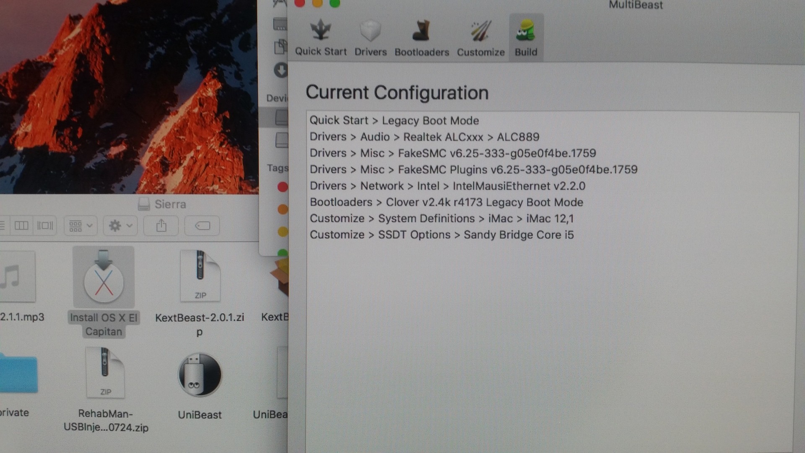Select the red tag in sidebar
This screenshot has height=453, width=805.
pyautogui.click(x=283, y=187)
